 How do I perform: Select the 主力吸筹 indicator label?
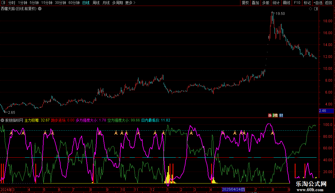click(32, 121)
